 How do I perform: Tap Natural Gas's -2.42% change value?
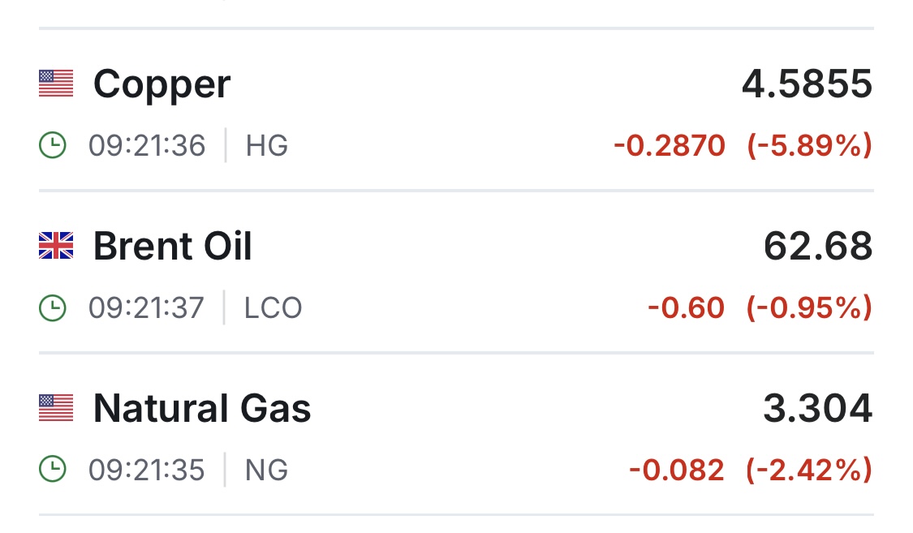click(x=809, y=469)
